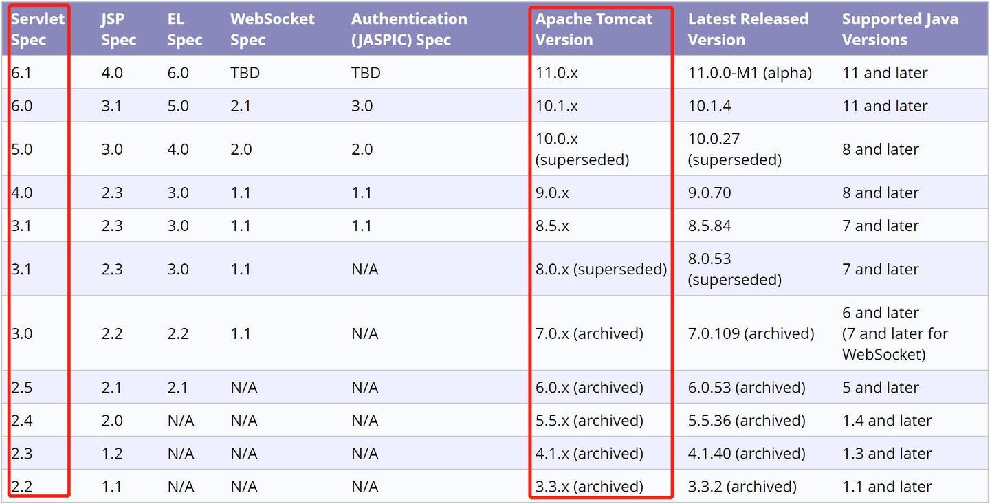The image size is (990, 504).
Task: Click the Servlet Spec column header
Action: [x=38, y=30]
